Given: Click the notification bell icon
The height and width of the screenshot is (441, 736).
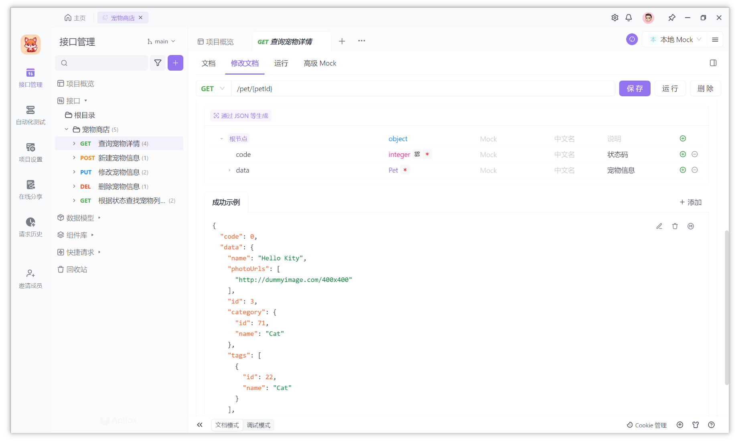Looking at the screenshot, I should [x=629, y=18].
